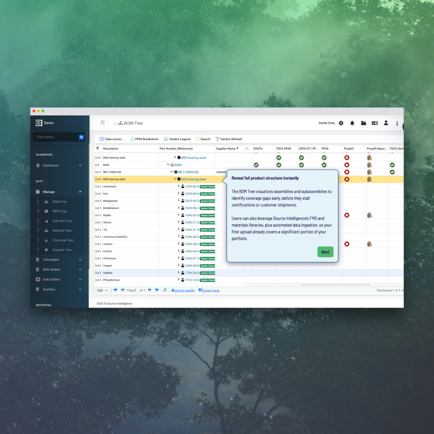The image size is (434, 434).
Task: Click TSCA Section green check on RB-7.938G10Q row
Action: (392, 172)
